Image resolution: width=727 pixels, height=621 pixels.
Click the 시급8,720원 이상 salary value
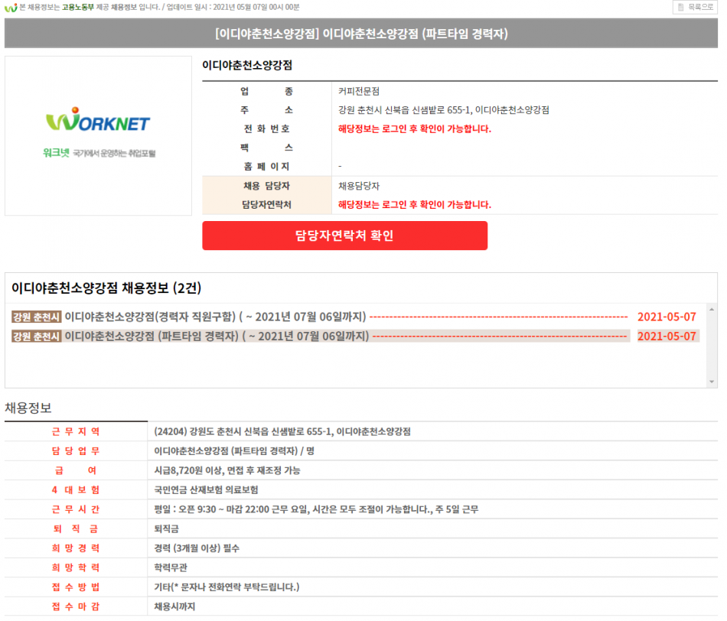click(x=227, y=471)
